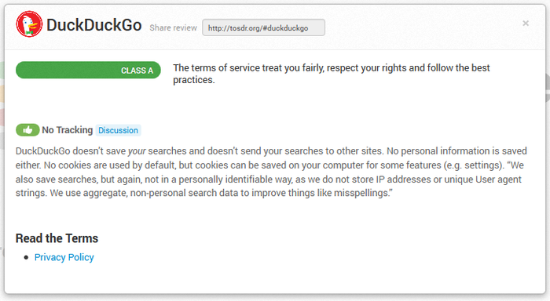The width and height of the screenshot is (550, 301).
Task: Focus the tosdr.org share URL field
Action: [263, 27]
